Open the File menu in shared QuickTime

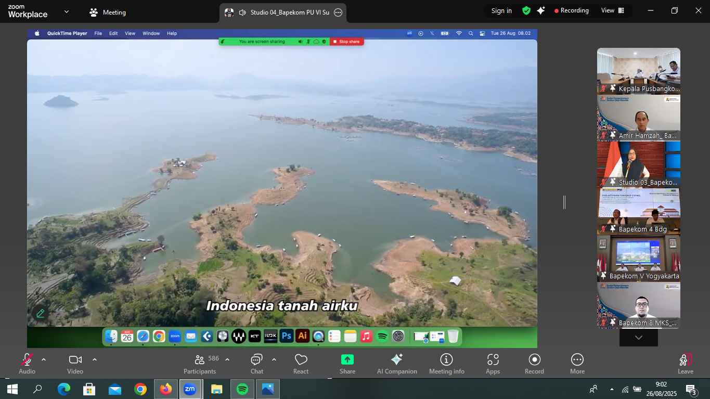click(x=98, y=33)
